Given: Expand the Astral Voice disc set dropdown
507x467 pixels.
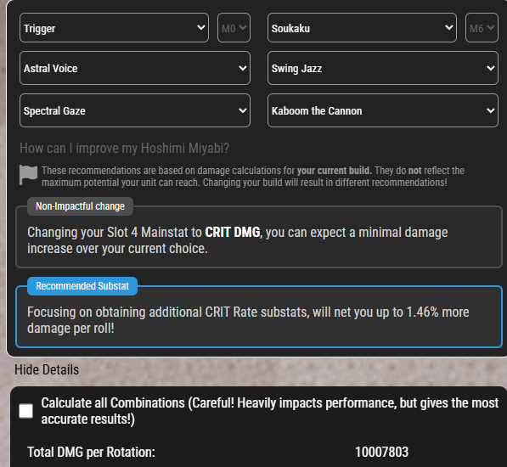Looking at the screenshot, I should 135,68.
